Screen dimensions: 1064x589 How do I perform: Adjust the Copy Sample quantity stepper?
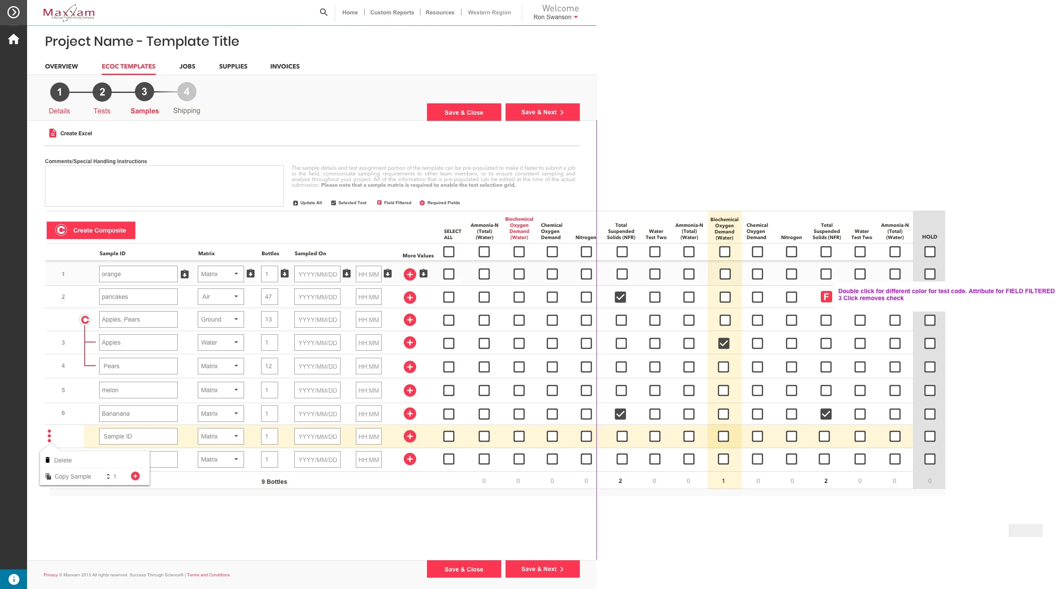pyautogui.click(x=108, y=476)
